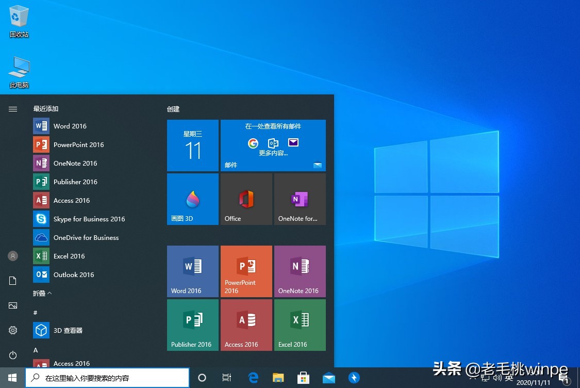Collapse the 折叠 section with its chevron
The width and height of the screenshot is (580, 388).
[x=42, y=293]
